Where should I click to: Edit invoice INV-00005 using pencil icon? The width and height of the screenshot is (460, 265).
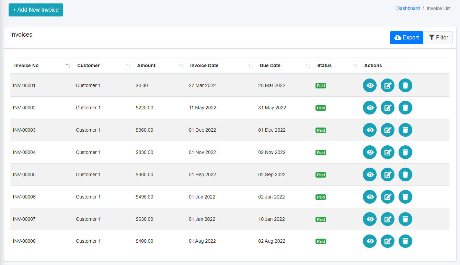pos(388,174)
